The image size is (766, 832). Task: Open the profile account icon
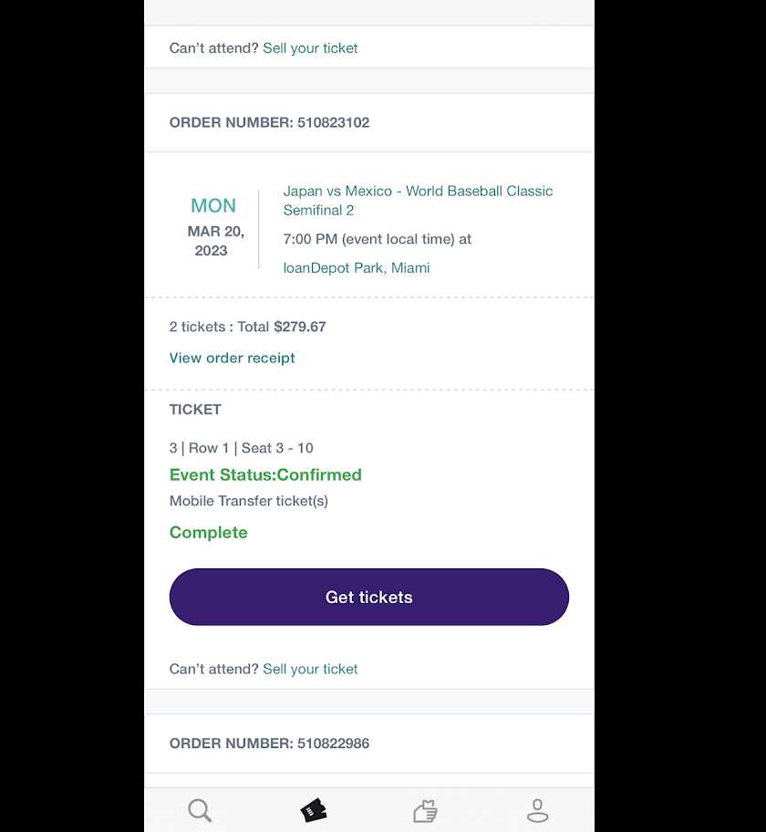pos(537,810)
